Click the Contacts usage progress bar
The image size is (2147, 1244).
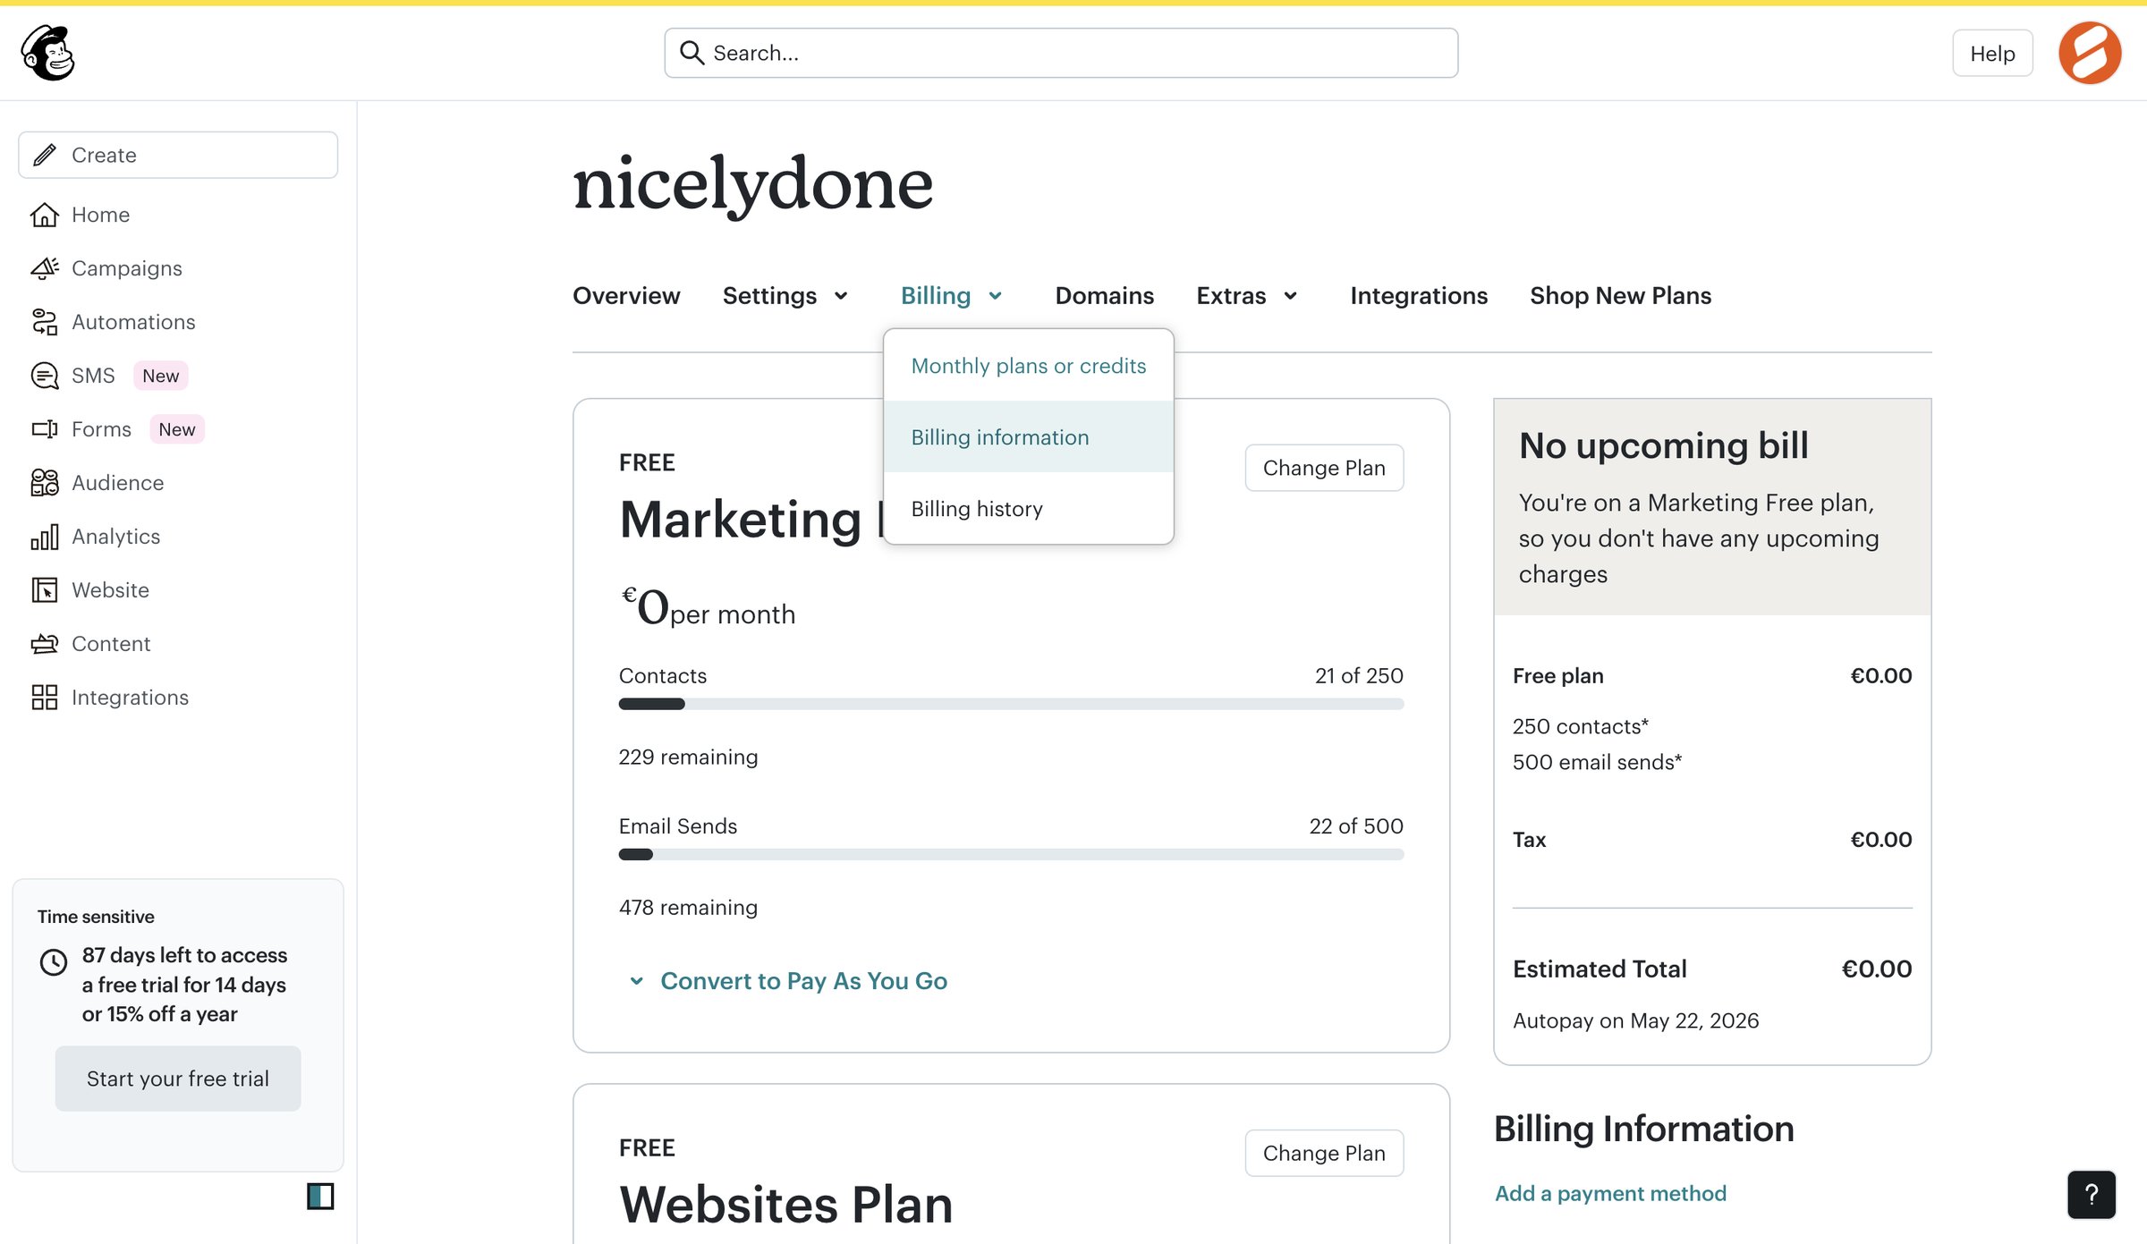pyautogui.click(x=1011, y=705)
